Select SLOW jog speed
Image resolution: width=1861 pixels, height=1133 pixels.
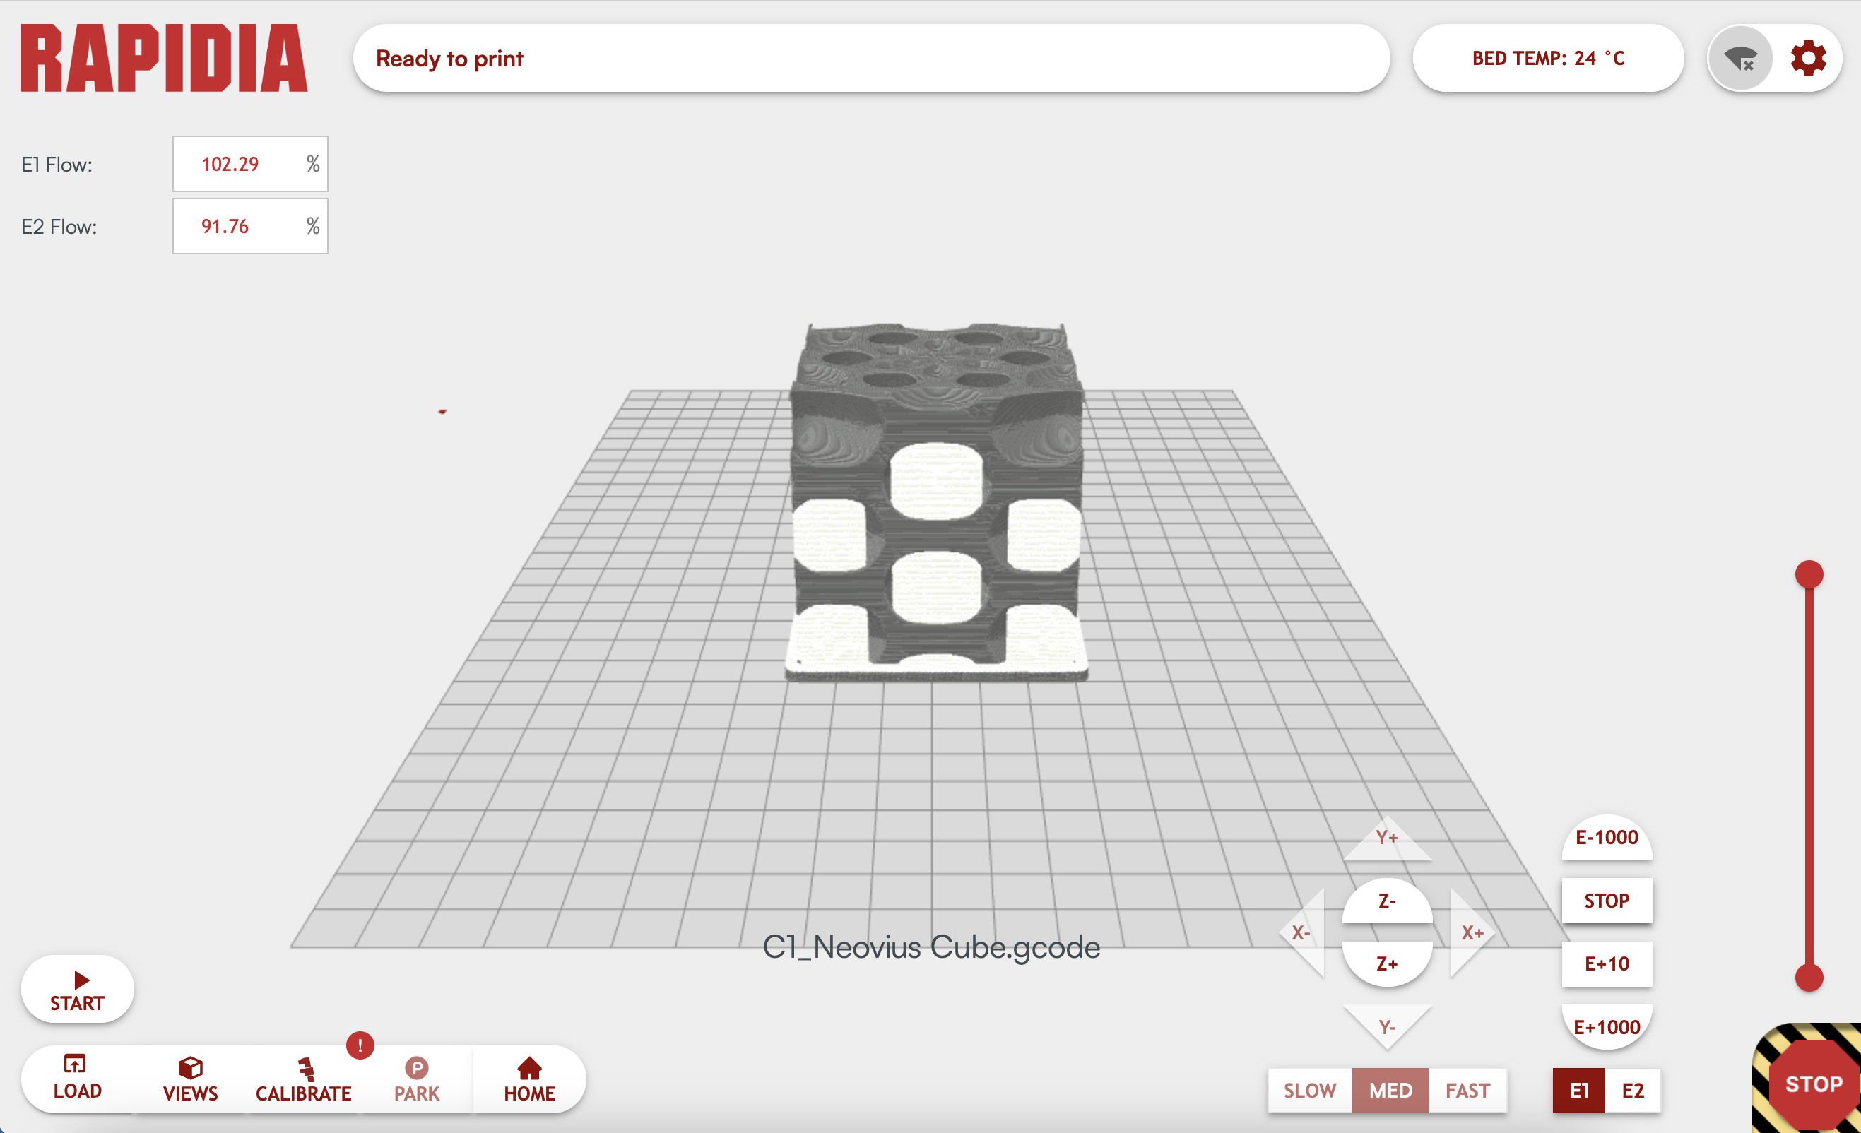pyautogui.click(x=1310, y=1090)
